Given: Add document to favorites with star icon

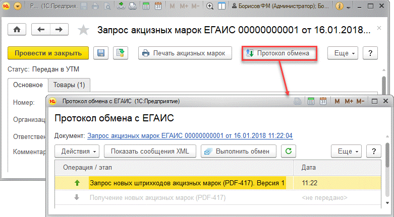Looking at the screenshot, I should [83, 30].
